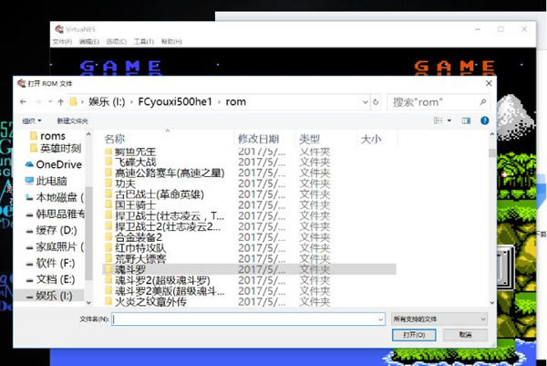Select 英雄时刻 folder in sidebar

click(56, 148)
